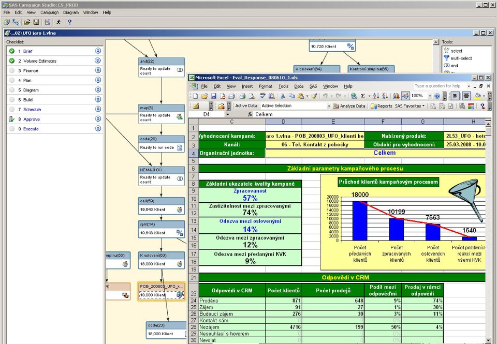Click the Excel Format Painter brush icon
The height and width of the screenshot is (344, 497).
pyautogui.click(x=314, y=96)
